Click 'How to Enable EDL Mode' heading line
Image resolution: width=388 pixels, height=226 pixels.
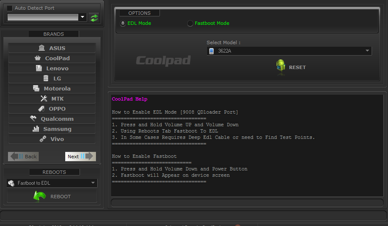pyautogui.click(x=175, y=112)
